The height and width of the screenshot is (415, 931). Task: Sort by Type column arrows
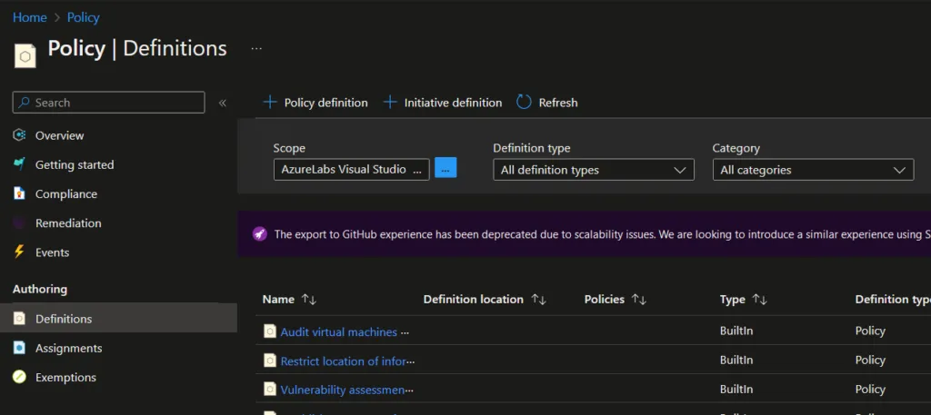(x=760, y=300)
